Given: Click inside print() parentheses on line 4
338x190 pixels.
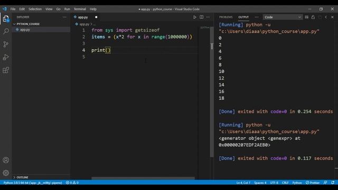Looking at the screenshot, I should 108,50.
